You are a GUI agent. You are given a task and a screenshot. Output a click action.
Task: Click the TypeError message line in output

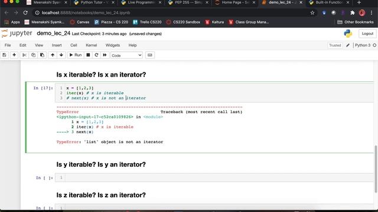point(110,142)
